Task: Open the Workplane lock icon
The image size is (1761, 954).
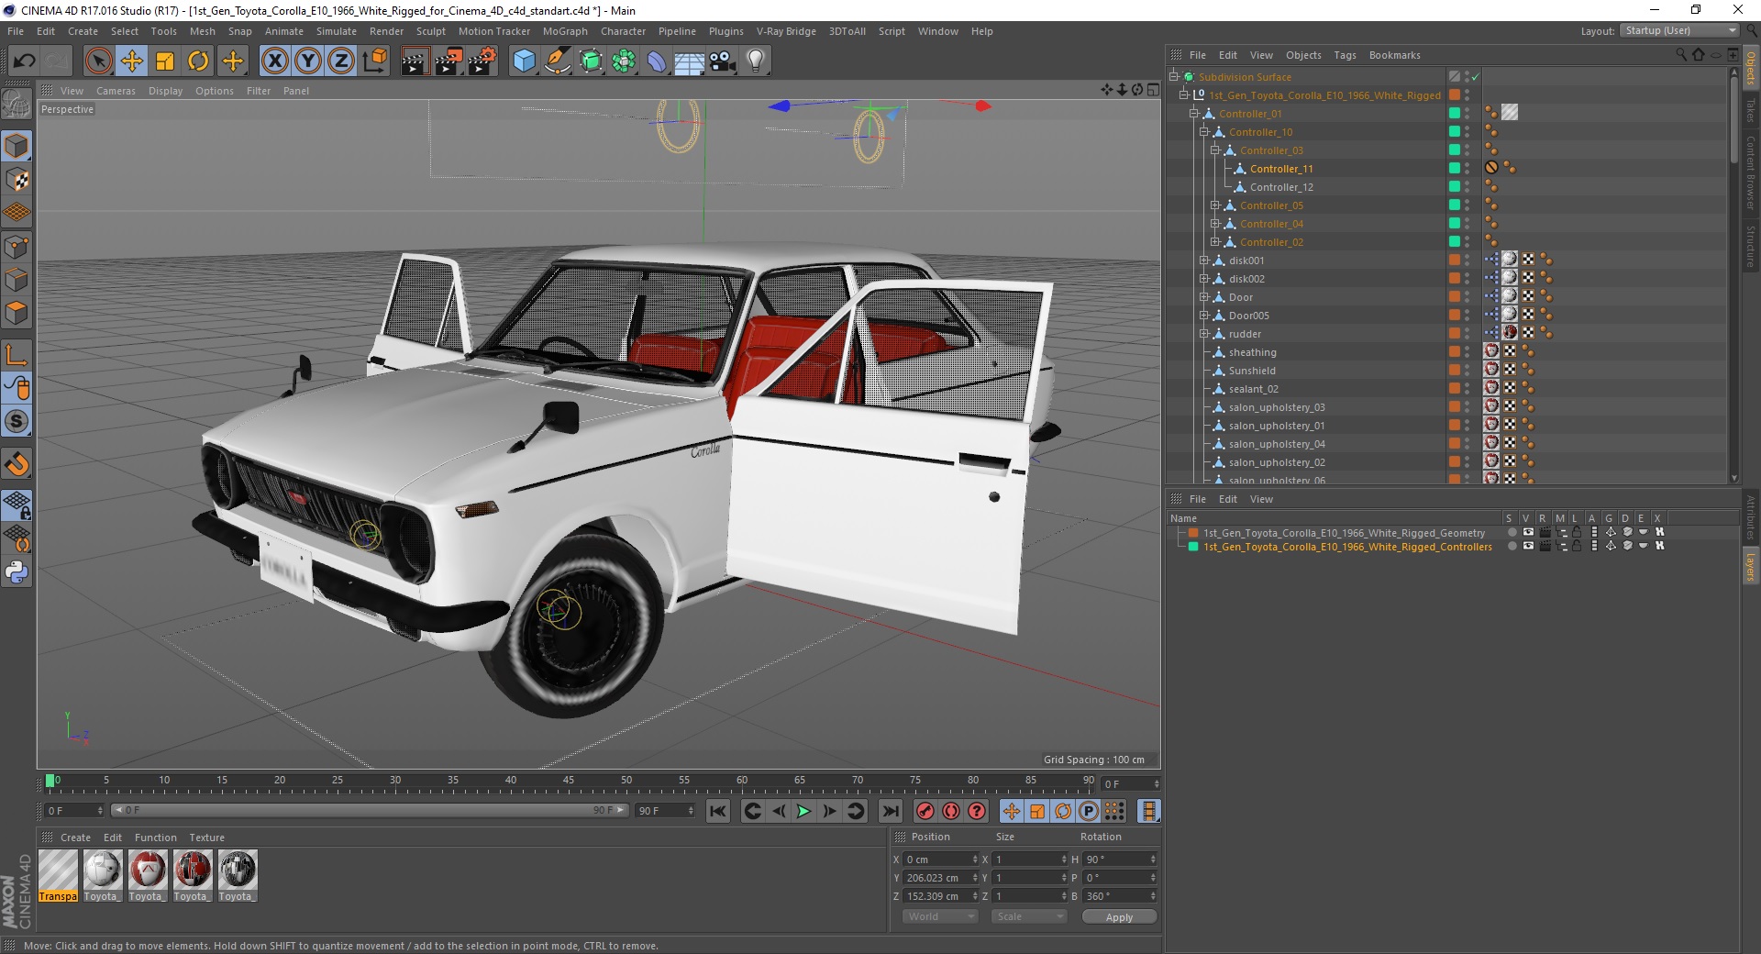Action: (x=17, y=505)
